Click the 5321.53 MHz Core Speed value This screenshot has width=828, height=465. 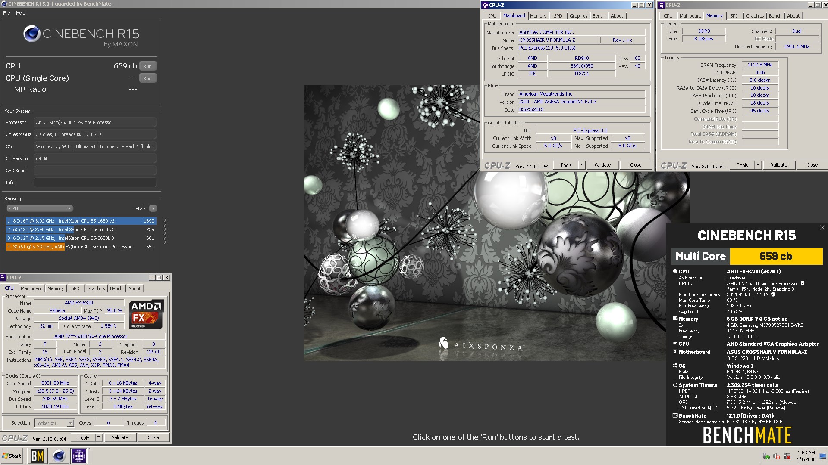[55, 383]
